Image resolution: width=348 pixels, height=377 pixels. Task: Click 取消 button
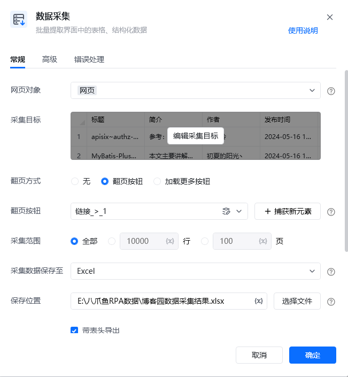259,355
